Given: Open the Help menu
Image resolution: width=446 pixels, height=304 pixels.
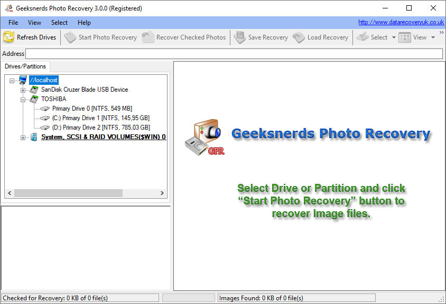Looking at the screenshot, I should [x=84, y=23].
